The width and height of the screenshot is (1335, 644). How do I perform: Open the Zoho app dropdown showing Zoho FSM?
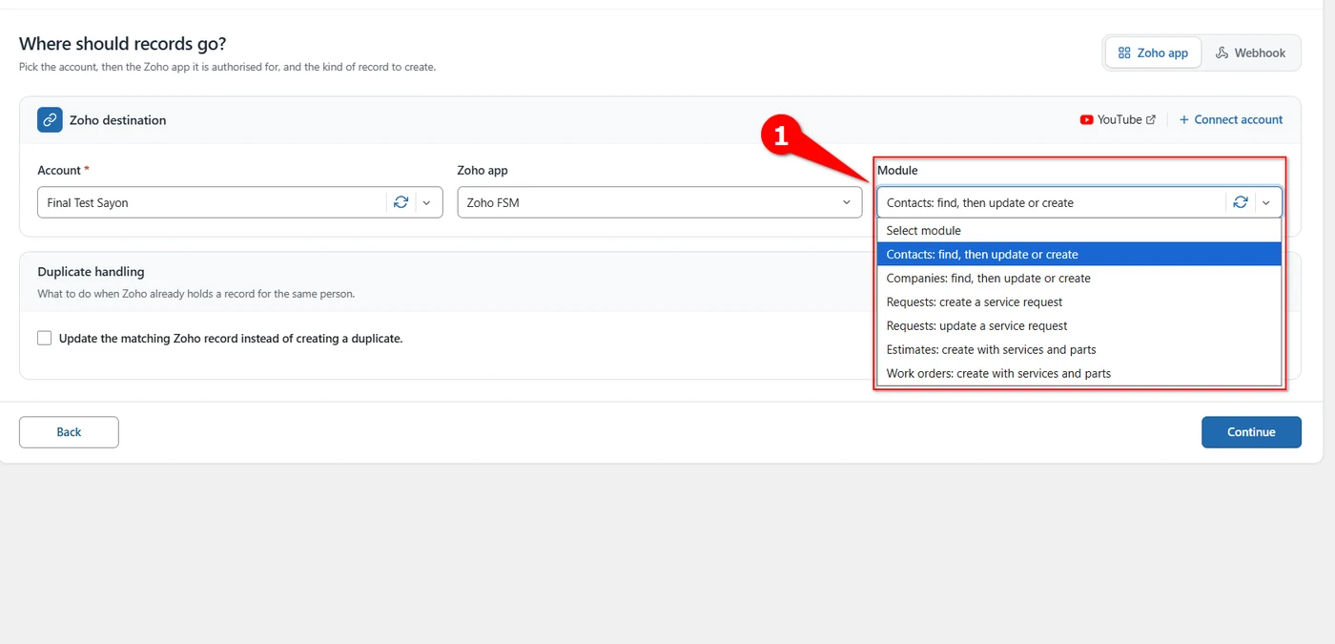click(x=660, y=202)
